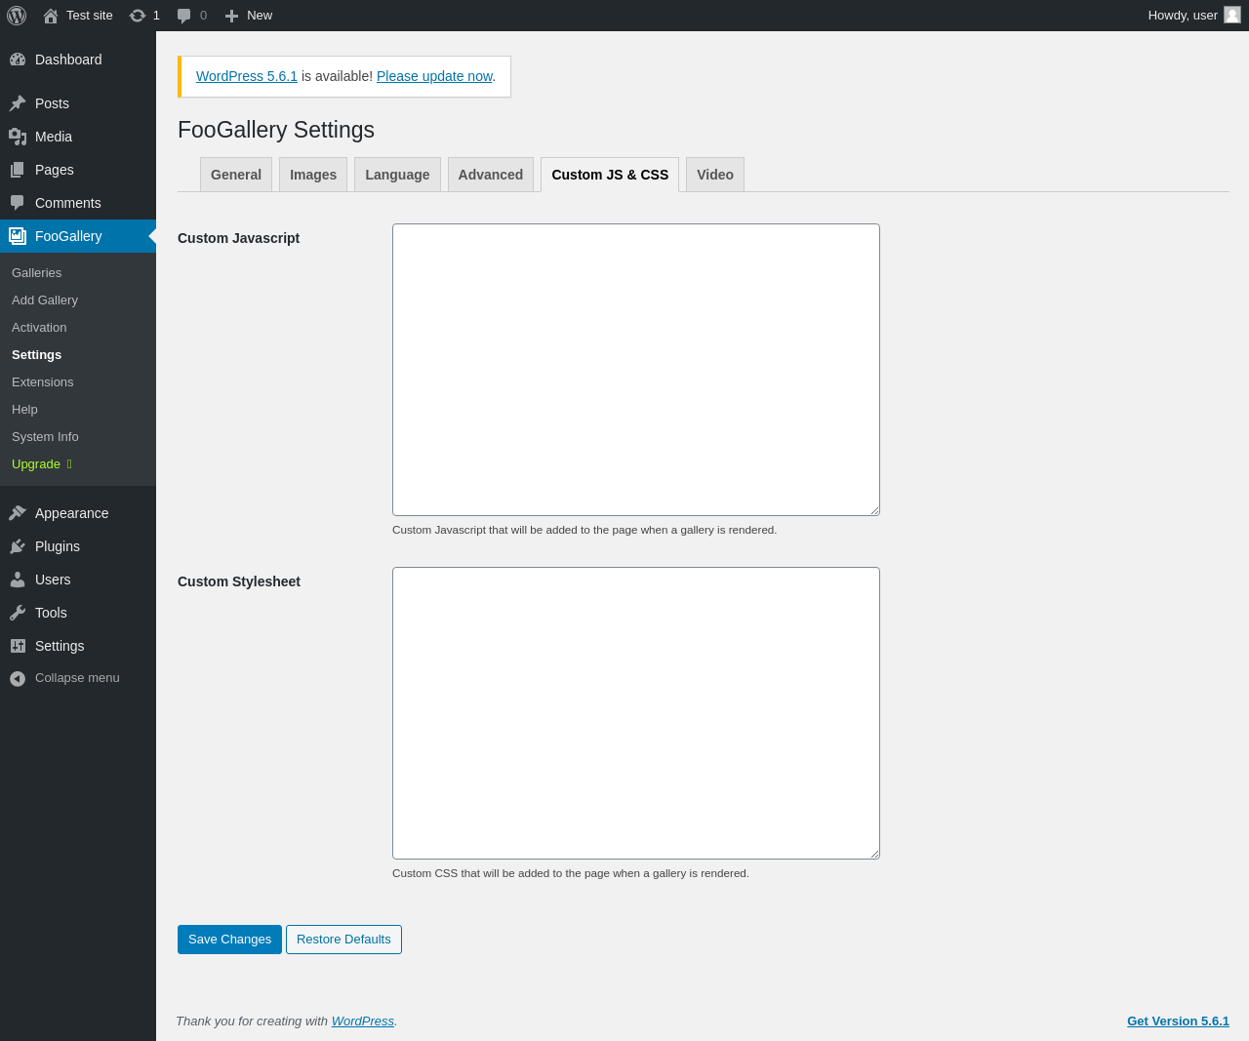Screen dimensions: 1249x1041
Task: Click the plus icon beside New
Action: click(231, 16)
